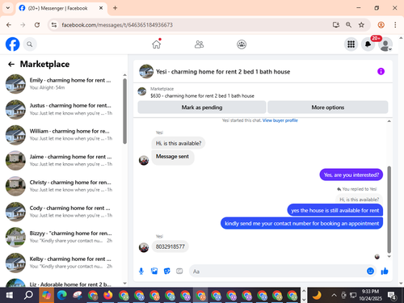Click the More options button
This screenshot has height=303, width=404.
(328, 107)
